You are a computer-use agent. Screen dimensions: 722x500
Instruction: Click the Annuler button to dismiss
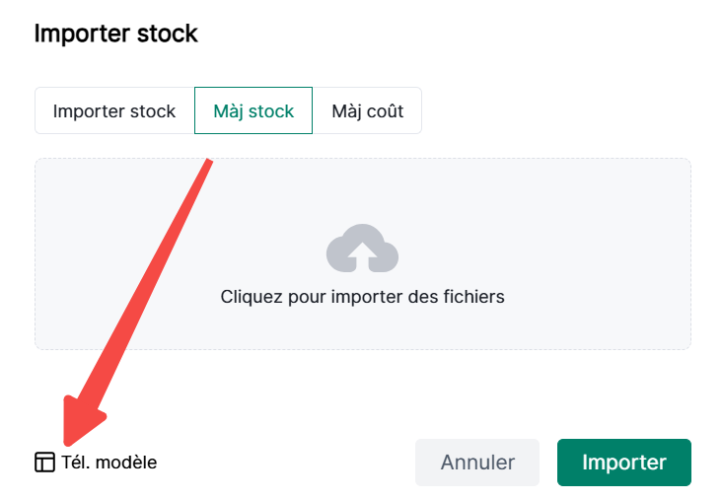(477, 463)
